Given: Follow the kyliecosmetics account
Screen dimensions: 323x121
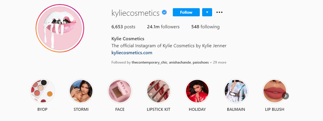Looking at the screenshot, I should [186, 12].
